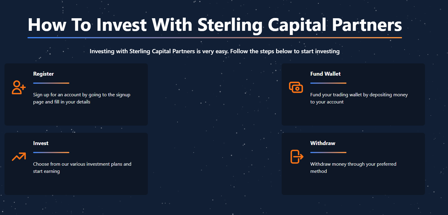This screenshot has width=448, height=215.
Task: Click the 'How To Invest' main title
Action: [x=214, y=25]
